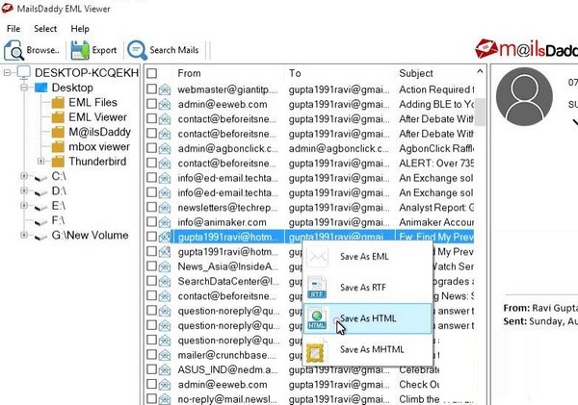Choose Save As EML from context menu
The height and width of the screenshot is (405, 578).
[367, 257]
